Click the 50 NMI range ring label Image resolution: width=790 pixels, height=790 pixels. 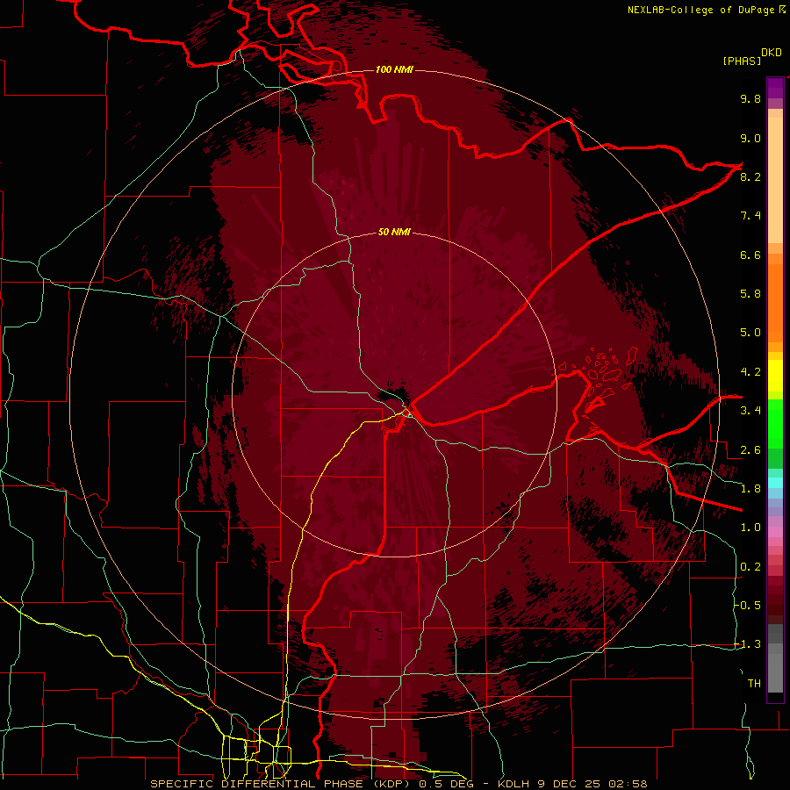[394, 232]
